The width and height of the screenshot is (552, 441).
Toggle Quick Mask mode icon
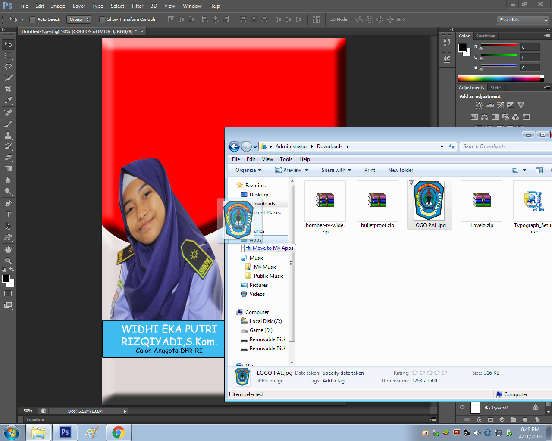point(8,294)
